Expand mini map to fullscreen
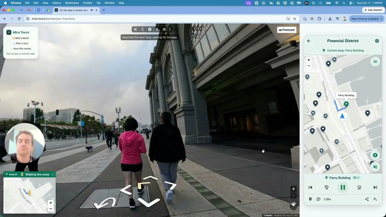386x217 pixels. tap(53, 174)
